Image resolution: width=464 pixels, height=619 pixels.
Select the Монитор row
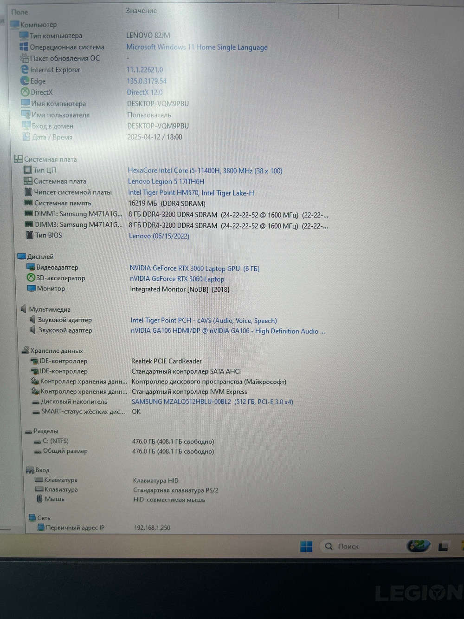[x=129, y=289]
